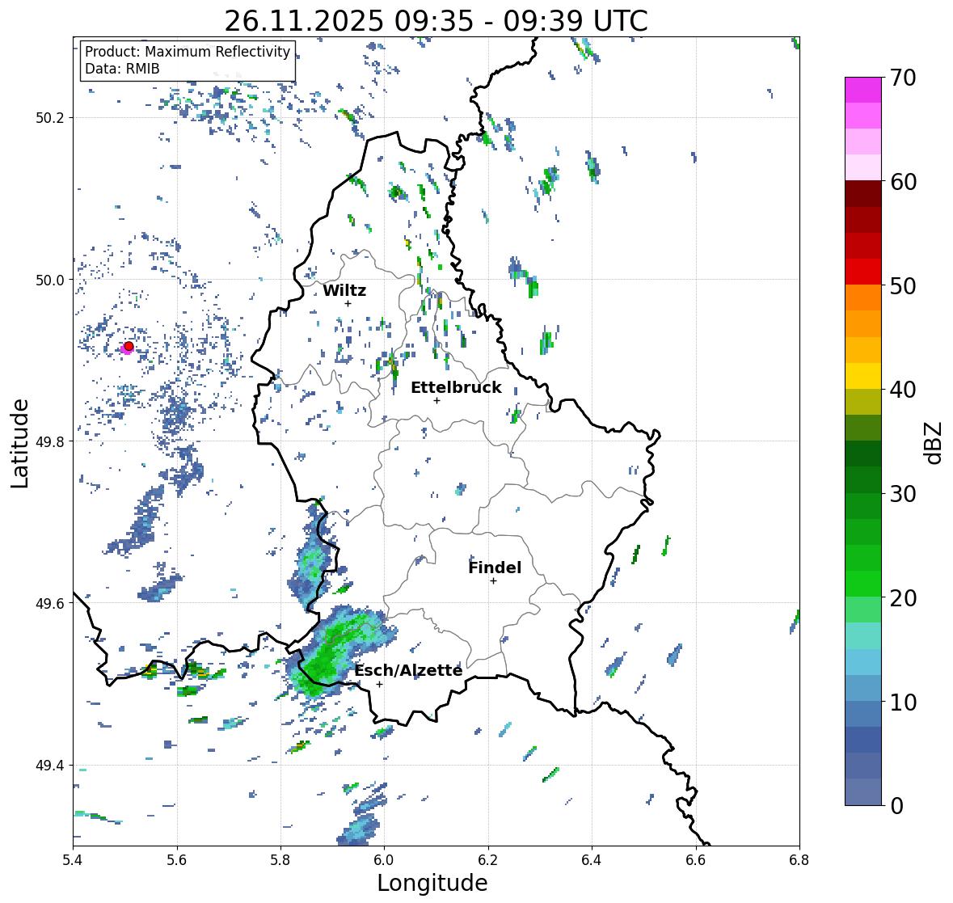Click the Findel station label
Image resolution: width=953 pixels, height=903 pixels.
tap(495, 568)
